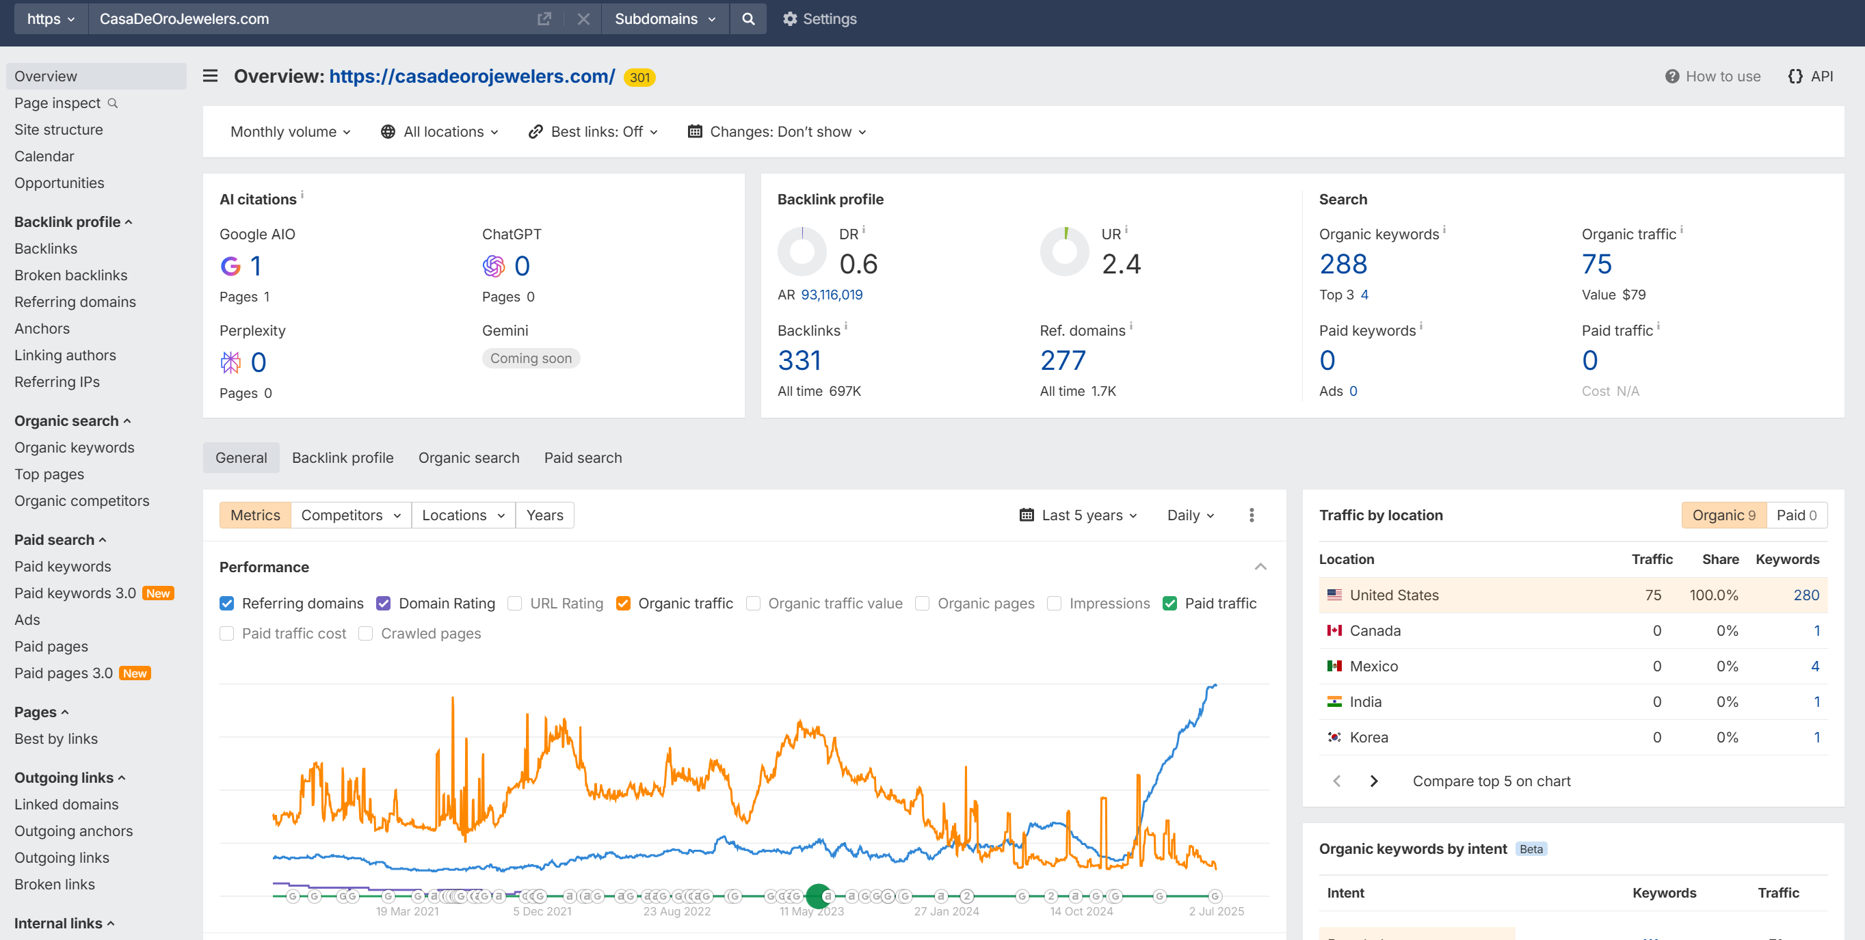The height and width of the screenshot is (940, 1865).
Task: Click the ChatGPT logo icon
Action: tap(493, 267)
